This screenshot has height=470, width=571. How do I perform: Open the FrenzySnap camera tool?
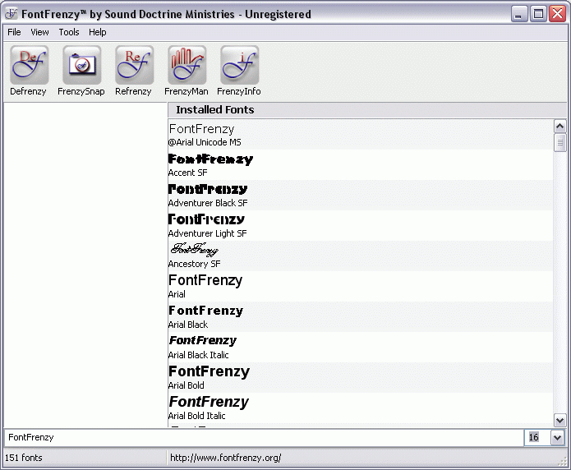click(81, 65)
